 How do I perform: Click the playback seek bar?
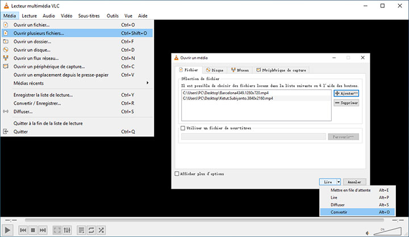pyautogui.click(x=204, y=221)
